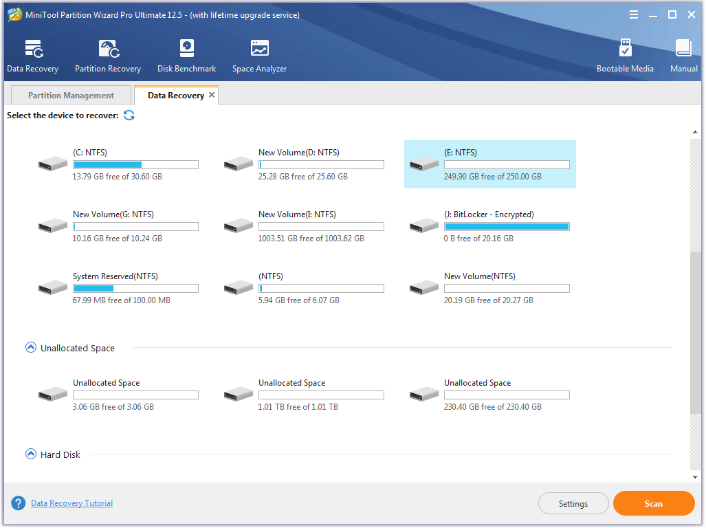
Task: Click the blue help question-mark icon
Action: 19,503
